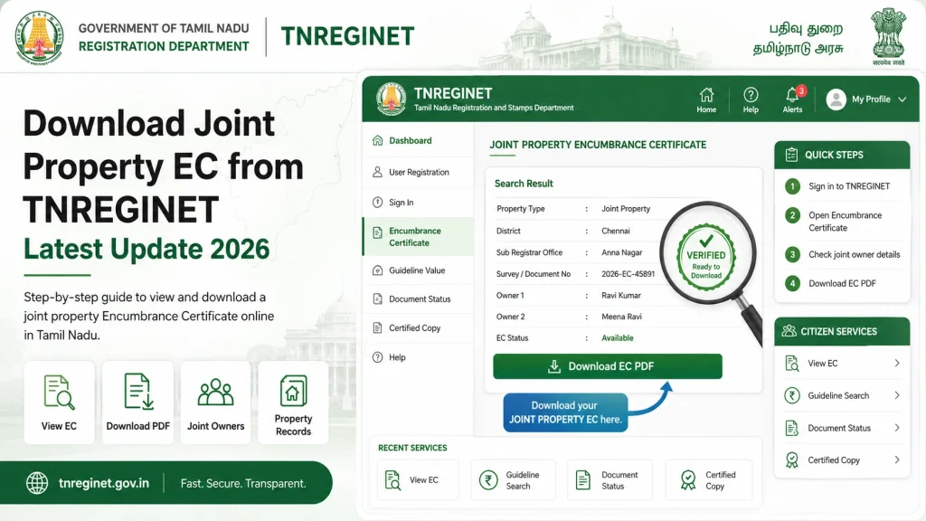Click the national emblem at top right
The height and width of the screenshot is (521, 926).
click(888, 35)
